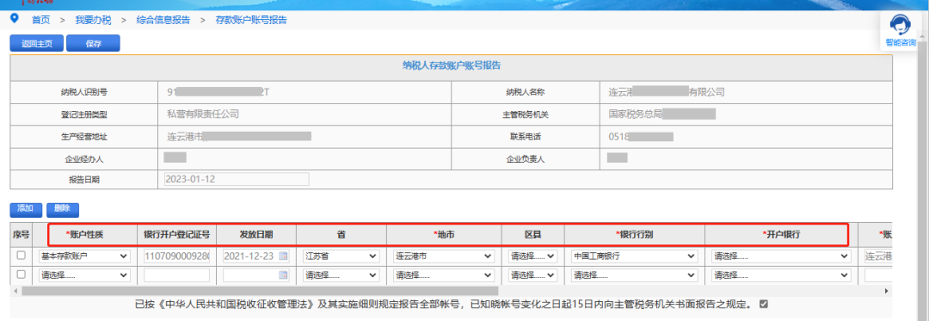Screen dimensions: 929x321
Task: Click the 纳税人存款账户账号报告 title
Action: pos(452,65)
